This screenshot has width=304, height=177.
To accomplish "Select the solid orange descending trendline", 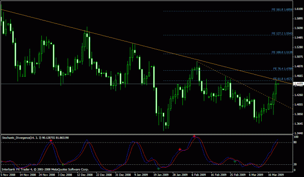I will (147, 47).
